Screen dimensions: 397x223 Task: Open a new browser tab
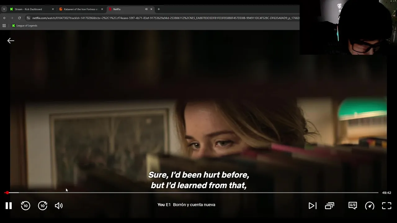159,9
